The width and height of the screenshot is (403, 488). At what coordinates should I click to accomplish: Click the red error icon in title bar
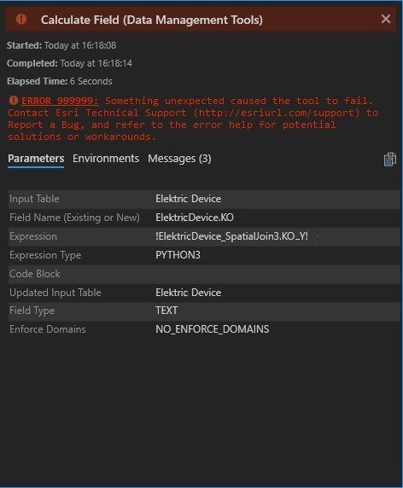21,20
